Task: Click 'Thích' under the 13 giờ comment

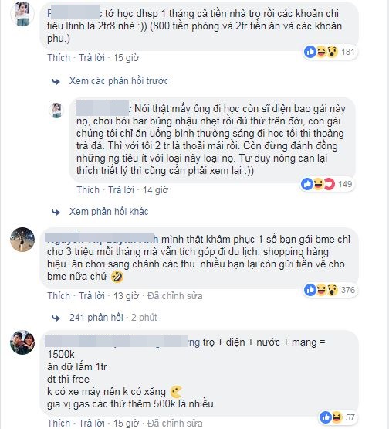Action: point(59,296)
